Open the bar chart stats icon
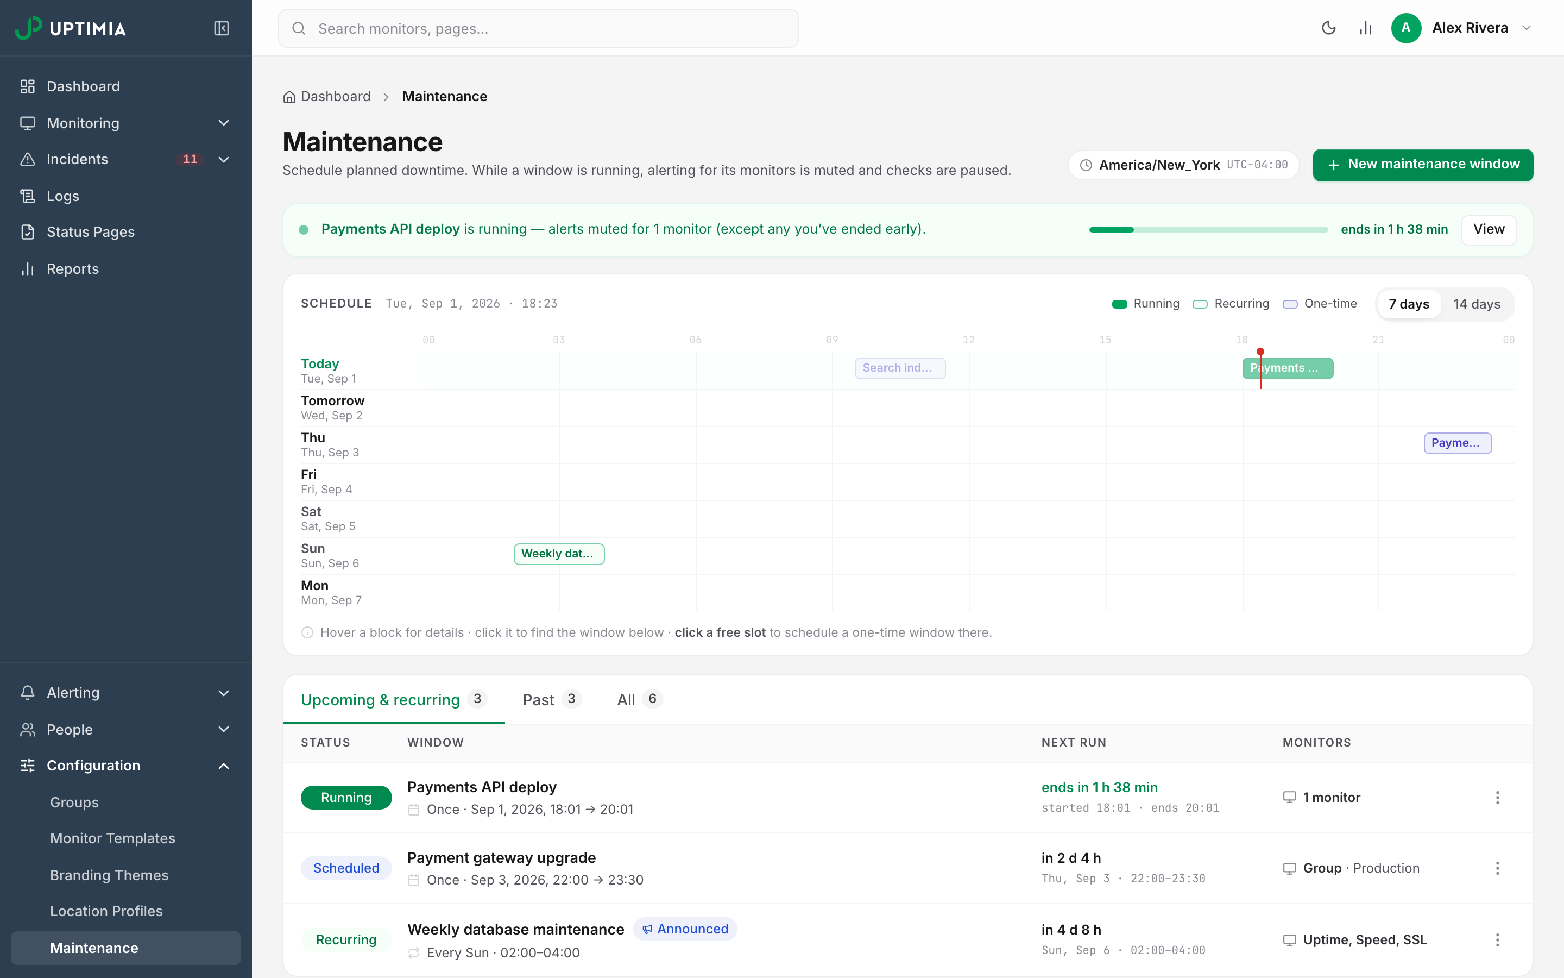Viewport: 1564px width, 978px height. [1365, 28]
